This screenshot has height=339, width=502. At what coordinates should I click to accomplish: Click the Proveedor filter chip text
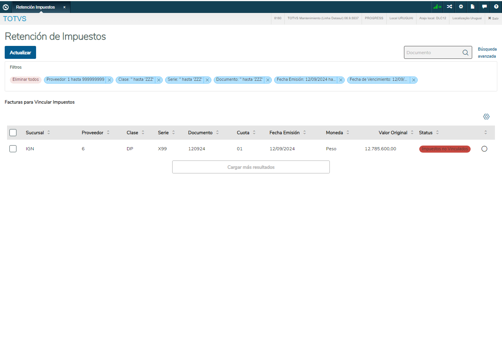[75, 80]
